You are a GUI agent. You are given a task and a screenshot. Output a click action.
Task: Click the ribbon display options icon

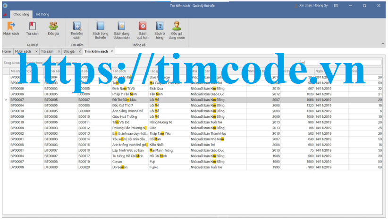tap(336, 6)
